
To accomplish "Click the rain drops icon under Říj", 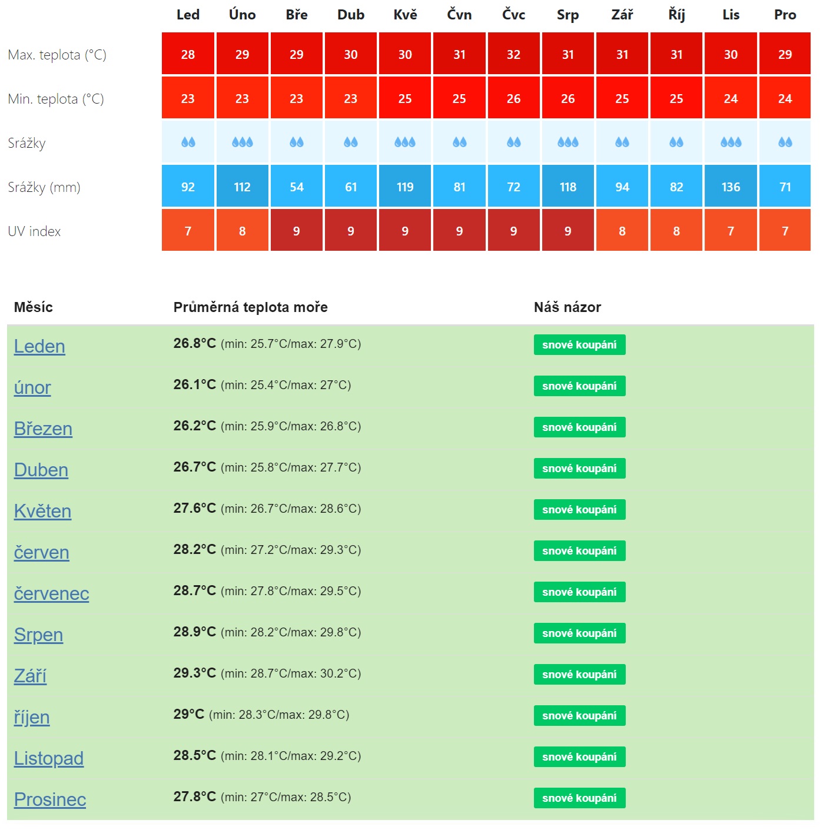I will pos(676,142).
